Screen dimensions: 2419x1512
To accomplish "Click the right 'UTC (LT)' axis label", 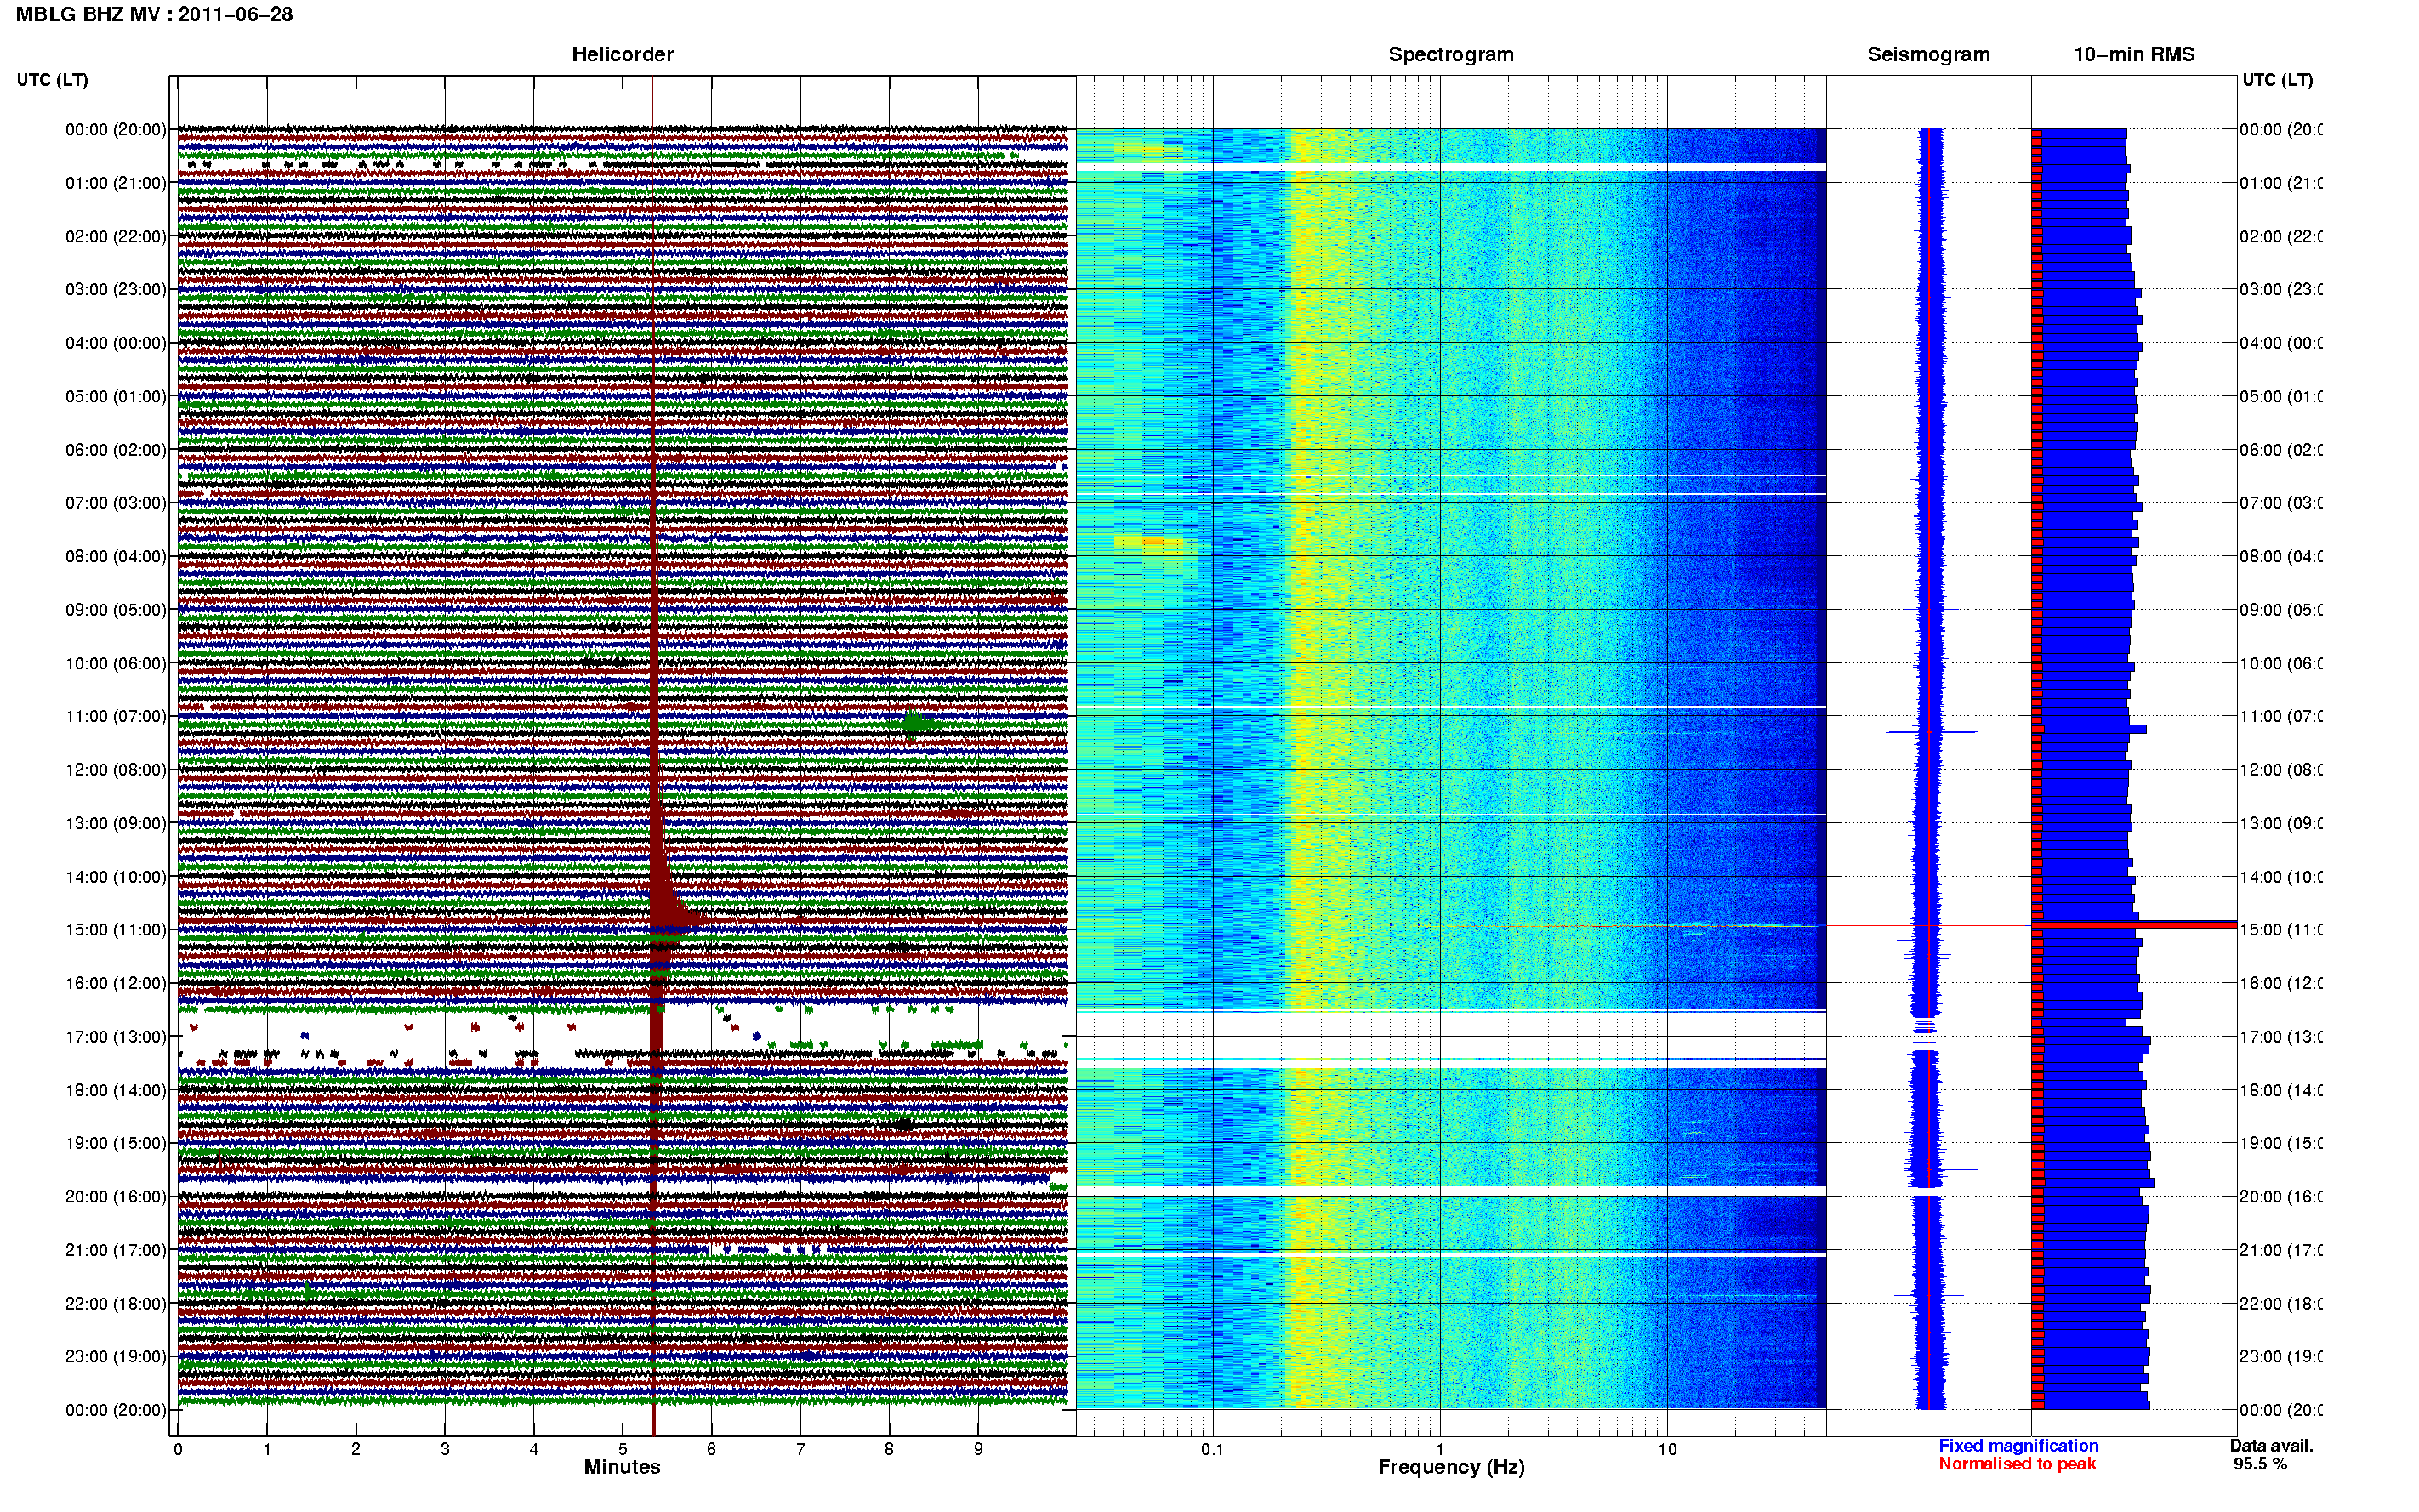I will coord(2277,80).
